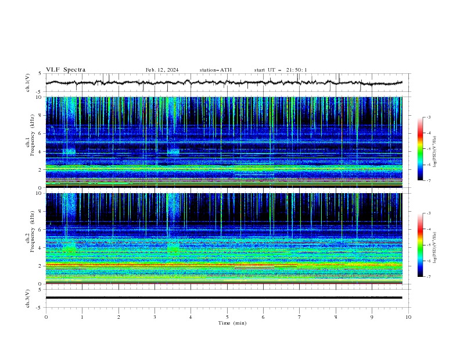Screen dimensions: 460x356
Task: Click the ch.1 spectrogram color scale bar
Action: [420, 149]
